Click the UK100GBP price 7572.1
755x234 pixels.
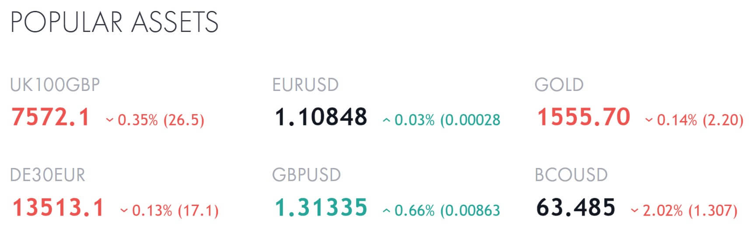(51, 118)
